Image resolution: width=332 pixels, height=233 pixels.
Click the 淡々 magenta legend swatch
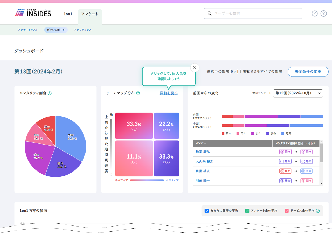(x=253, y=133)
